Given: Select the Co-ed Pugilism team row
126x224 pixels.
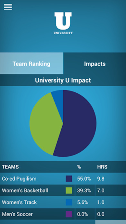Looking at the screenshot, I should (63, 179).
